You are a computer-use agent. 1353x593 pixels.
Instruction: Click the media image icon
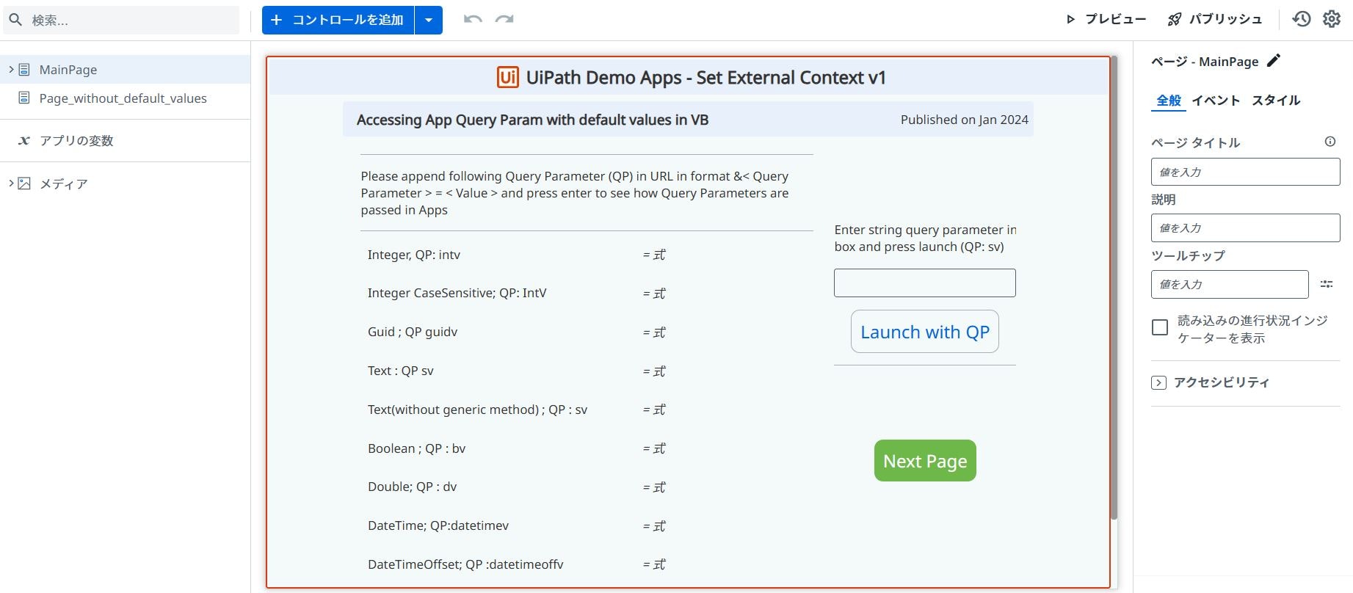coord(24,183)
